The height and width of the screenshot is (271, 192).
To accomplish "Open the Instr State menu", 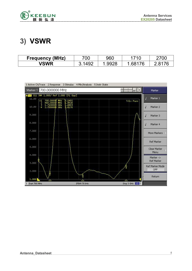I will click(x=101, y=85).
